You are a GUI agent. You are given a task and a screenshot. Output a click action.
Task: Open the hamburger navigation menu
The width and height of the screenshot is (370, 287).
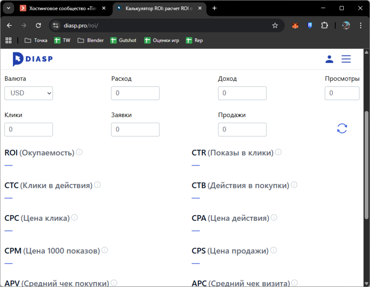pyautogui.click(x=346, y=59)
